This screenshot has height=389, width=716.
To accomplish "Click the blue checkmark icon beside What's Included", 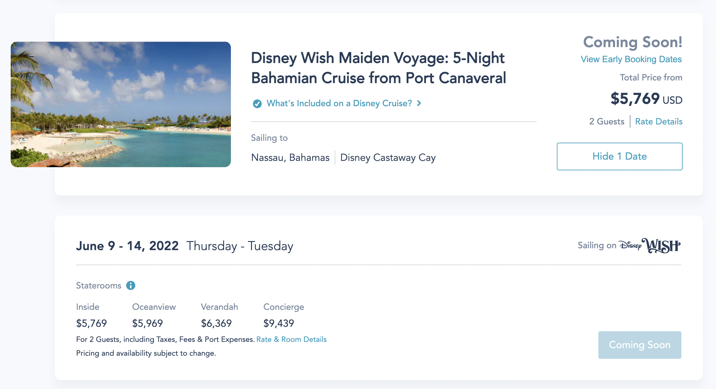I will [257, 103].
